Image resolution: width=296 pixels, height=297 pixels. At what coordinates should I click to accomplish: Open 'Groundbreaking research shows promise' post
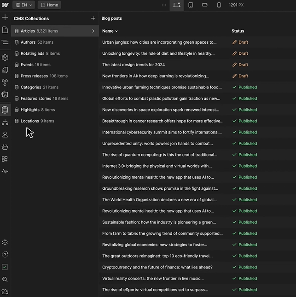click(x=160, y=188)
